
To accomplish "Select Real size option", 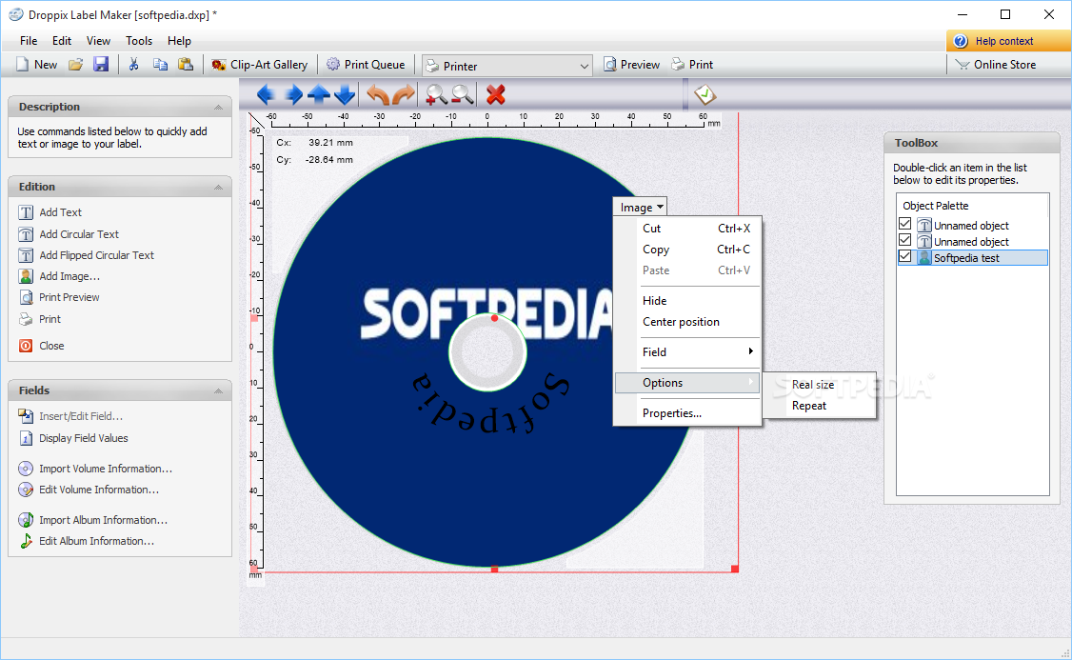I will tap(819, 385).
